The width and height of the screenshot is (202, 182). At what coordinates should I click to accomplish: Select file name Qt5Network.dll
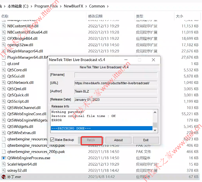(x=20, y=83)
